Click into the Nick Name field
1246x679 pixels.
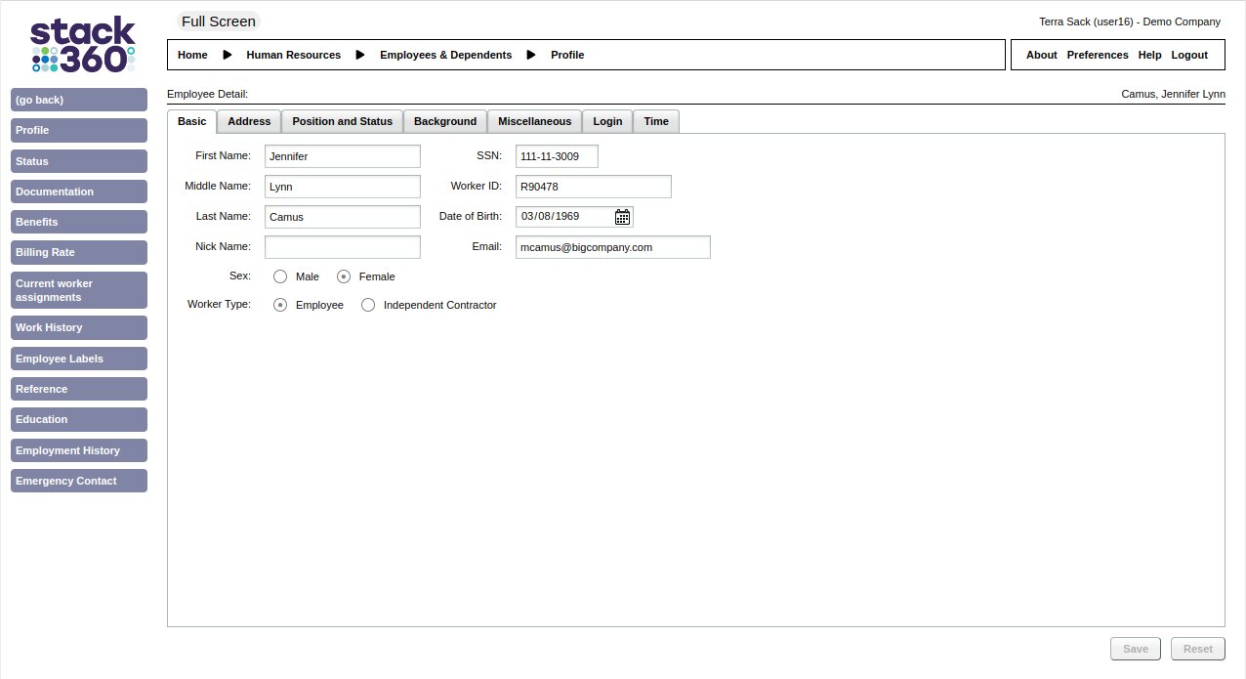342,247
